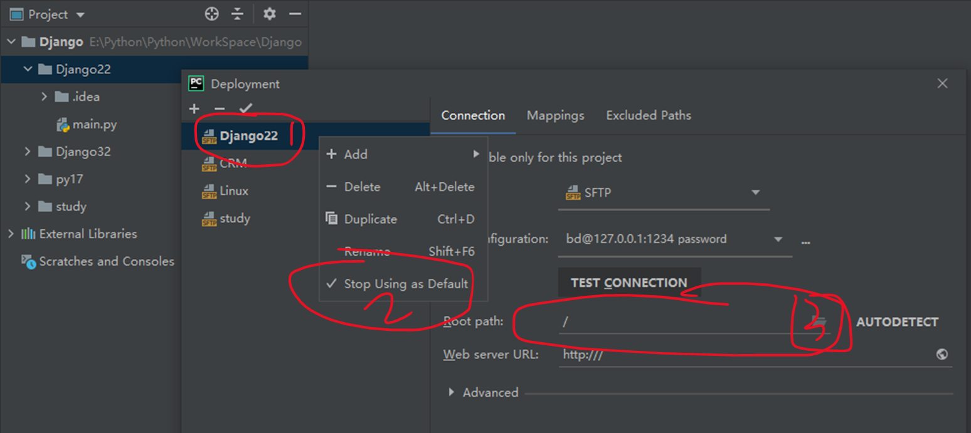Choose Delete from context menu

tap(403, 187)
